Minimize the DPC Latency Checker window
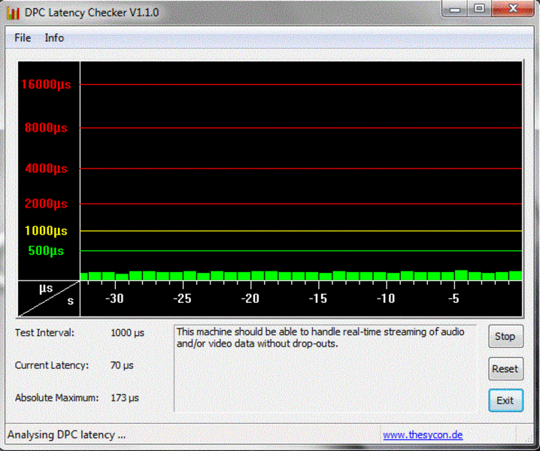 tap(454, 9)
